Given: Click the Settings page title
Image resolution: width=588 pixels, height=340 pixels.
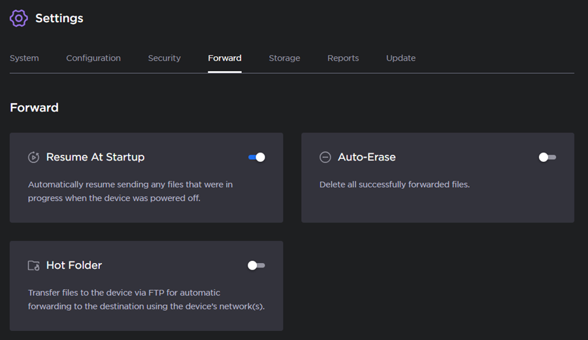Looking at the screenshot, I should pos(59,18).
